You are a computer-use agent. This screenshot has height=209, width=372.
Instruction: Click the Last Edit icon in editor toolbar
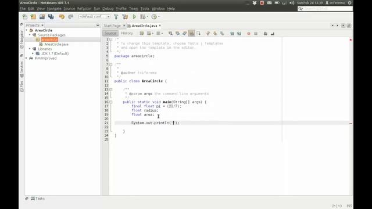tap(142, 34)
